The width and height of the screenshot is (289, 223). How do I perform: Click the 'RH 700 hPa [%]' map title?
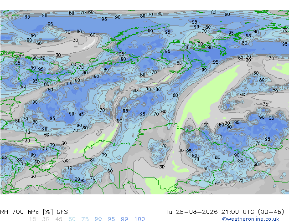[26, 212]
